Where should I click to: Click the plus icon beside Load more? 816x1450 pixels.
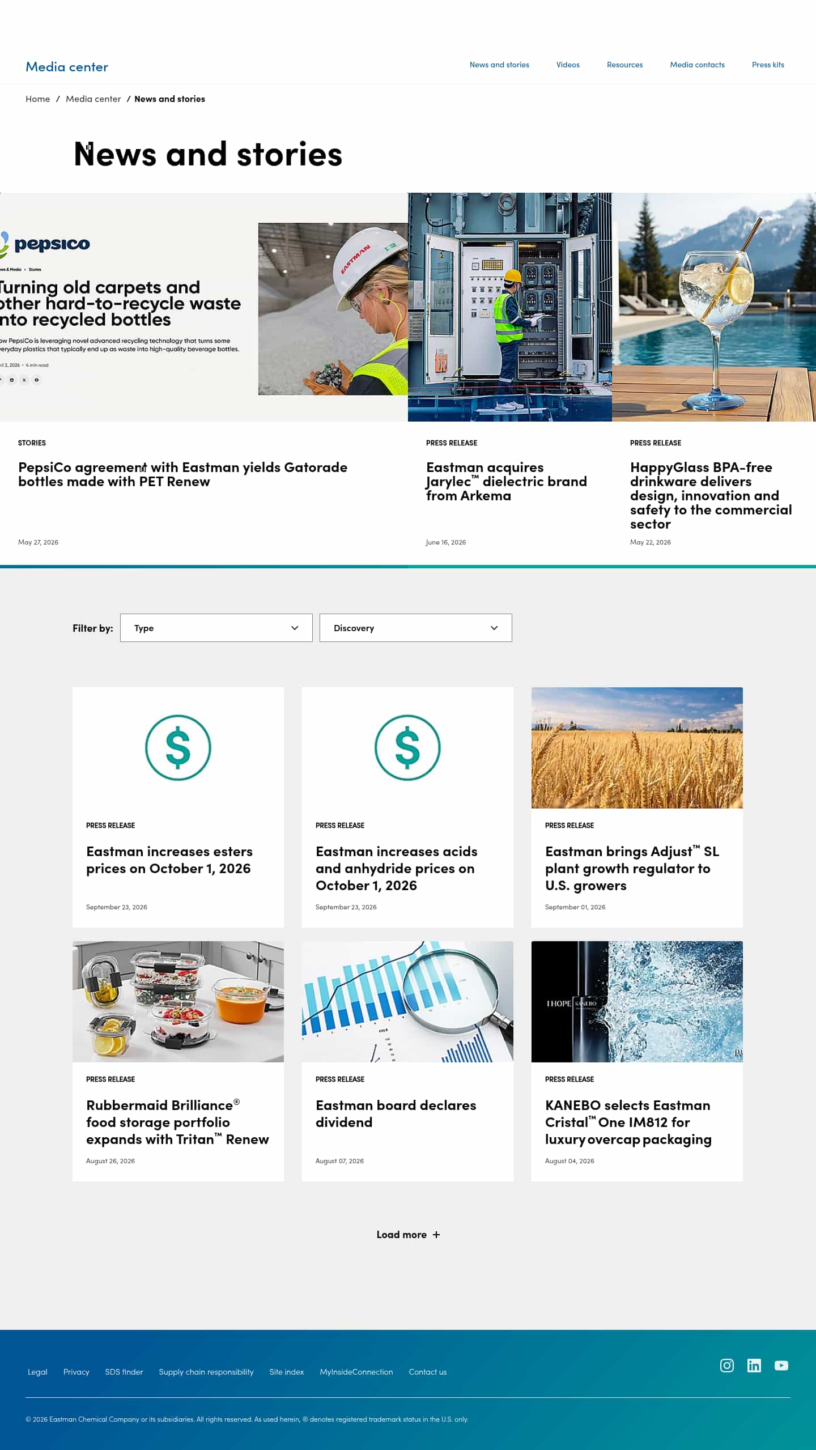point(436,1234)
